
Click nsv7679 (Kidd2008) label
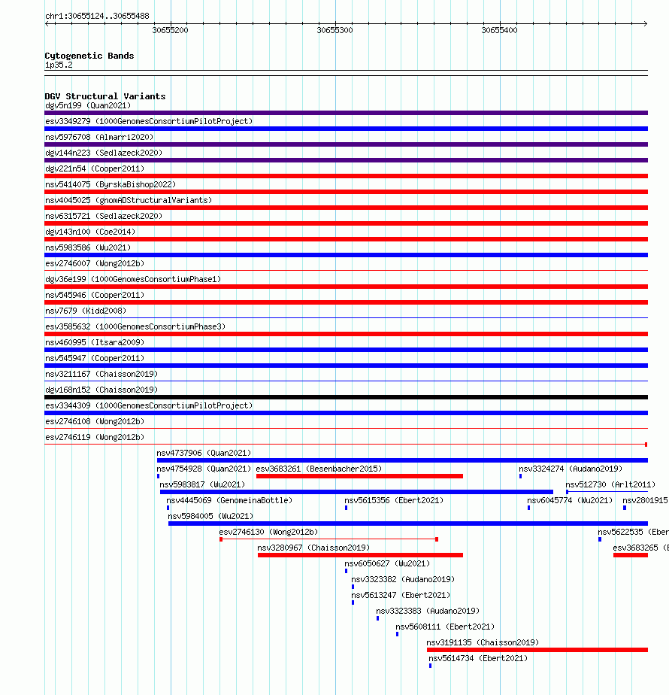86,311
